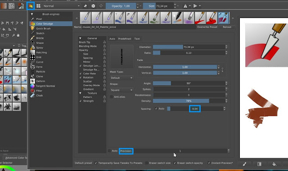Uncheck Eraser switch opacity option
Screen dimensions: 288x171
pyautogui.click(x=175, y=163)
